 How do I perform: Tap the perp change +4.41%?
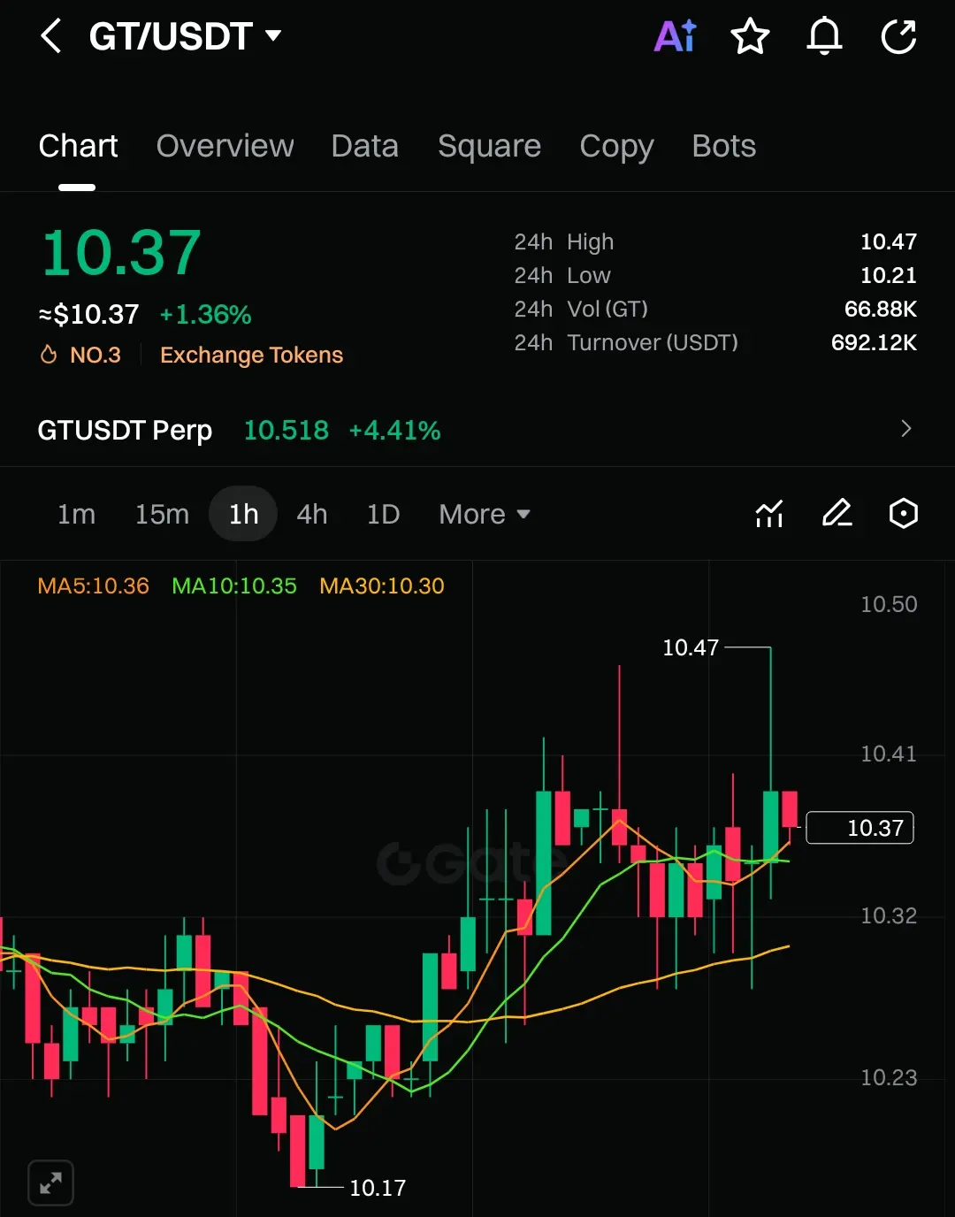(x=394, y=431)
